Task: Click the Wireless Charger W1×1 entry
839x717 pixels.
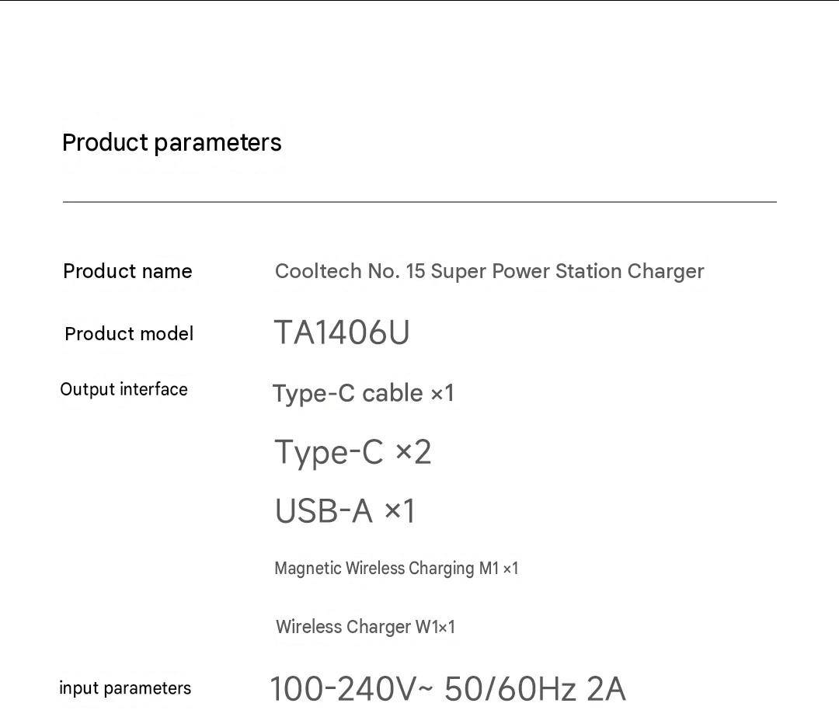Action: click(365, 627)
